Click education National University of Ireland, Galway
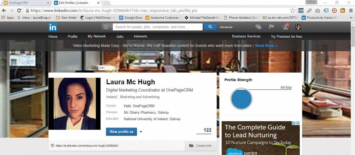 pos(152,119)
